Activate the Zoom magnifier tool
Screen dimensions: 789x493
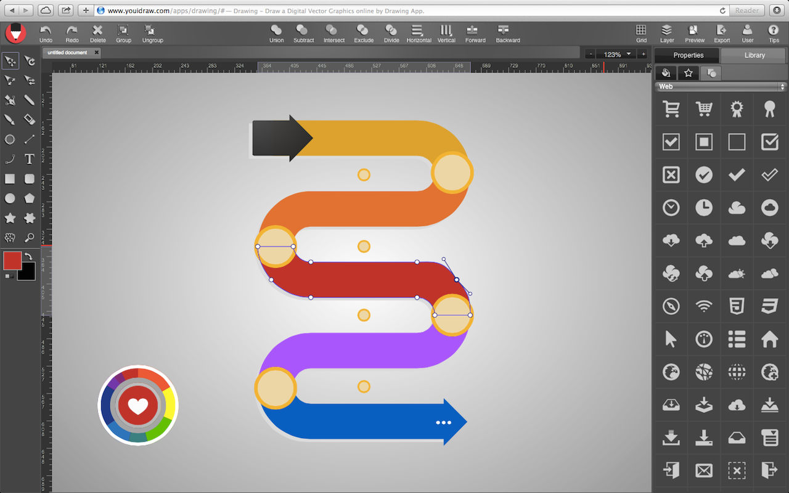click(x=28, y=238)
